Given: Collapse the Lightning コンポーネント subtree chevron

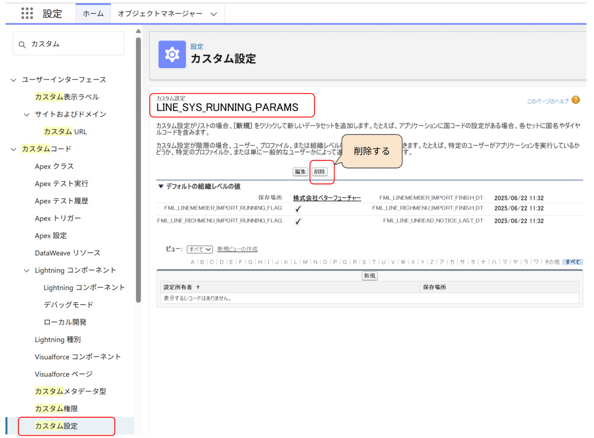Looking at the screenshot, I should tap(26, 271).
